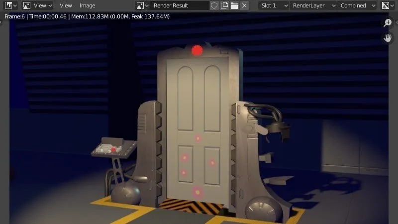
Task: Click the new image copy icon
Action: (x=224, y=5)
